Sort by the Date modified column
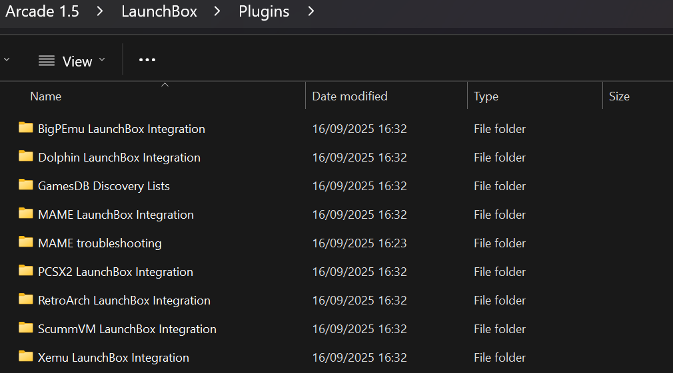The width and height of the screenshot is (673, 373). coord(386,96)
